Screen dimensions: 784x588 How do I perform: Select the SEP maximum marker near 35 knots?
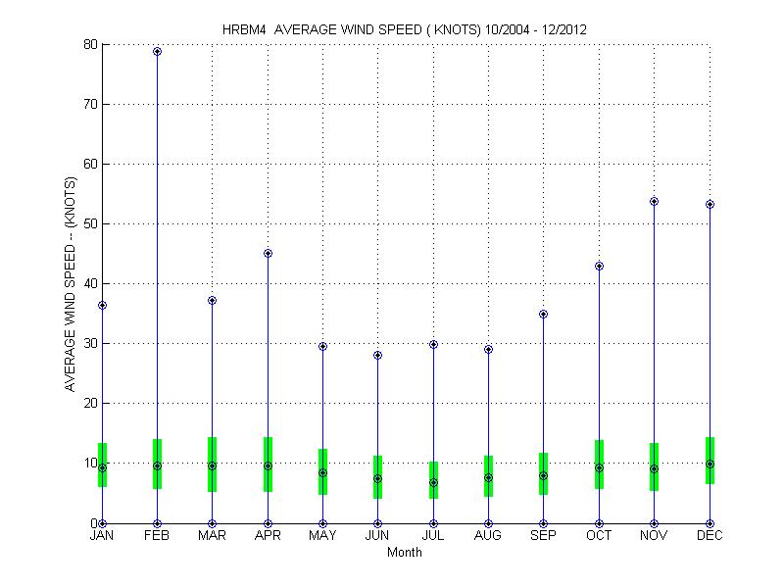click(x=544, y=314)
